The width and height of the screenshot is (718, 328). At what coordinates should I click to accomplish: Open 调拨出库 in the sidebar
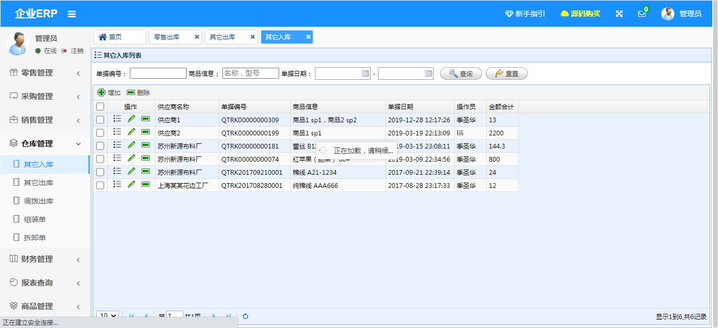[38, 201]
